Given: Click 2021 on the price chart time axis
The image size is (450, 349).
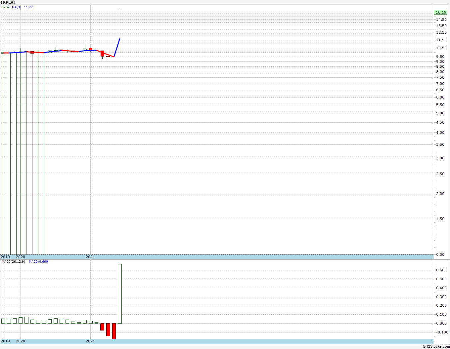Looking at the screenshot, I should (90, 257).
